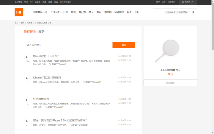
Task: Click the orange 提问 submit button
Action: pos(124,45)
